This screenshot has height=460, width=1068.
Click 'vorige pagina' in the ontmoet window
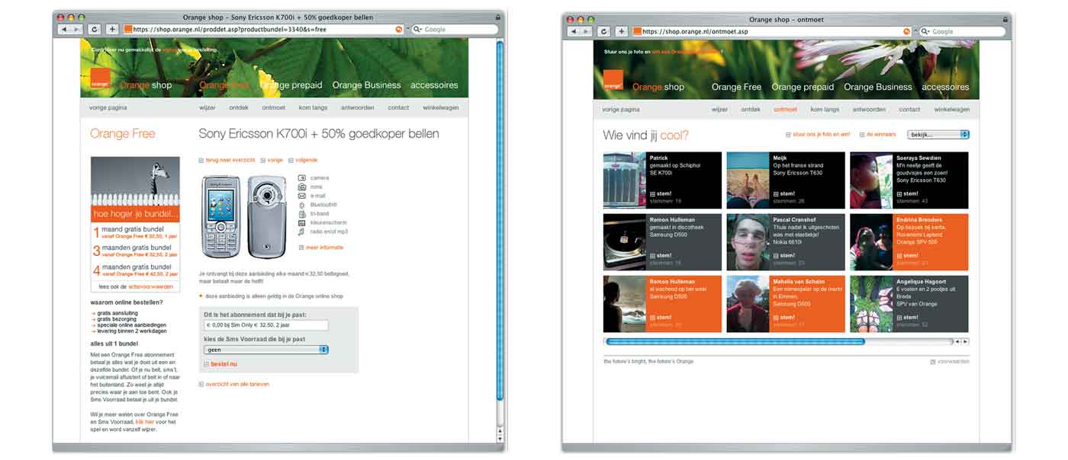point(621,110)
